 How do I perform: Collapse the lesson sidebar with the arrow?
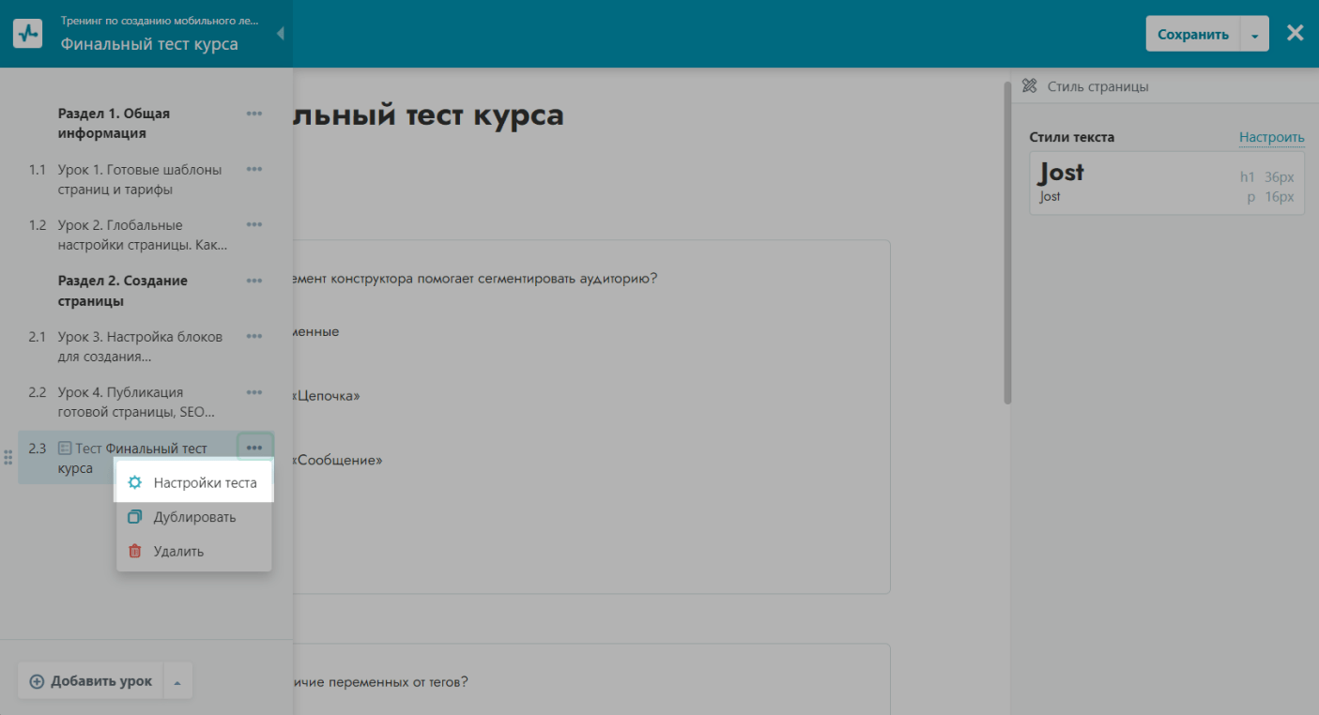[x=280, y=34]
